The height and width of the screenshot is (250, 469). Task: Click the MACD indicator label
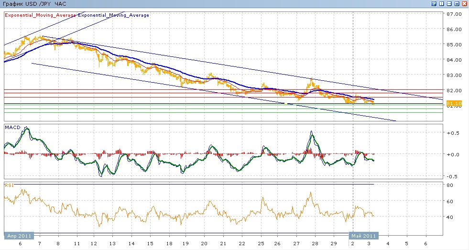pyautogui.click(x=11, y=127)
